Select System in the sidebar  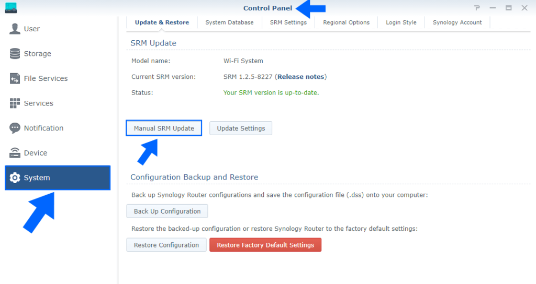58,177
